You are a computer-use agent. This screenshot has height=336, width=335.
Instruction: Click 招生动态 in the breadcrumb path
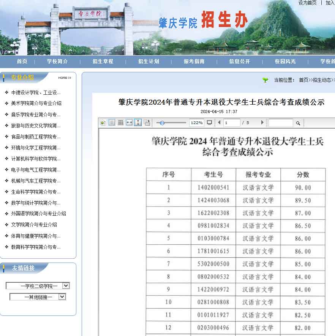322,80
